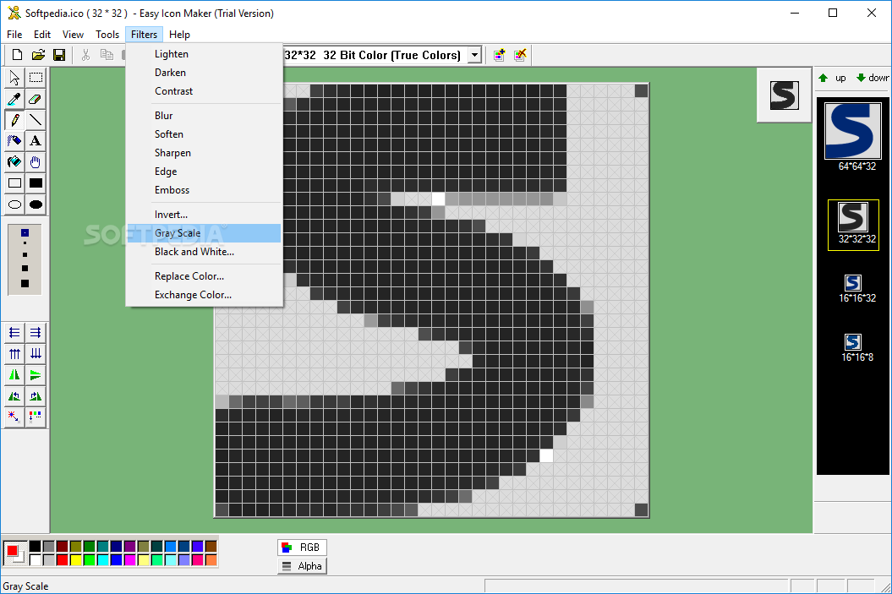The height and width of the screenshot is (594, 892).
Task: Click the shift image down icon
Action: 36,353
